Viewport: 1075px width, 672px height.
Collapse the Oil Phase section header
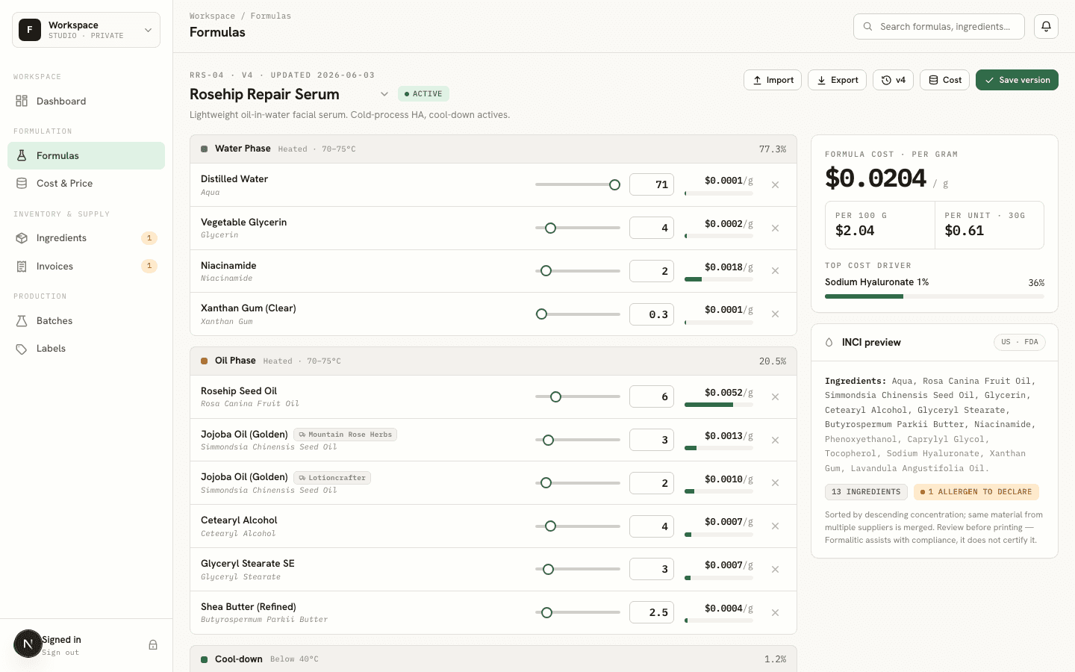tap(493, 361)
